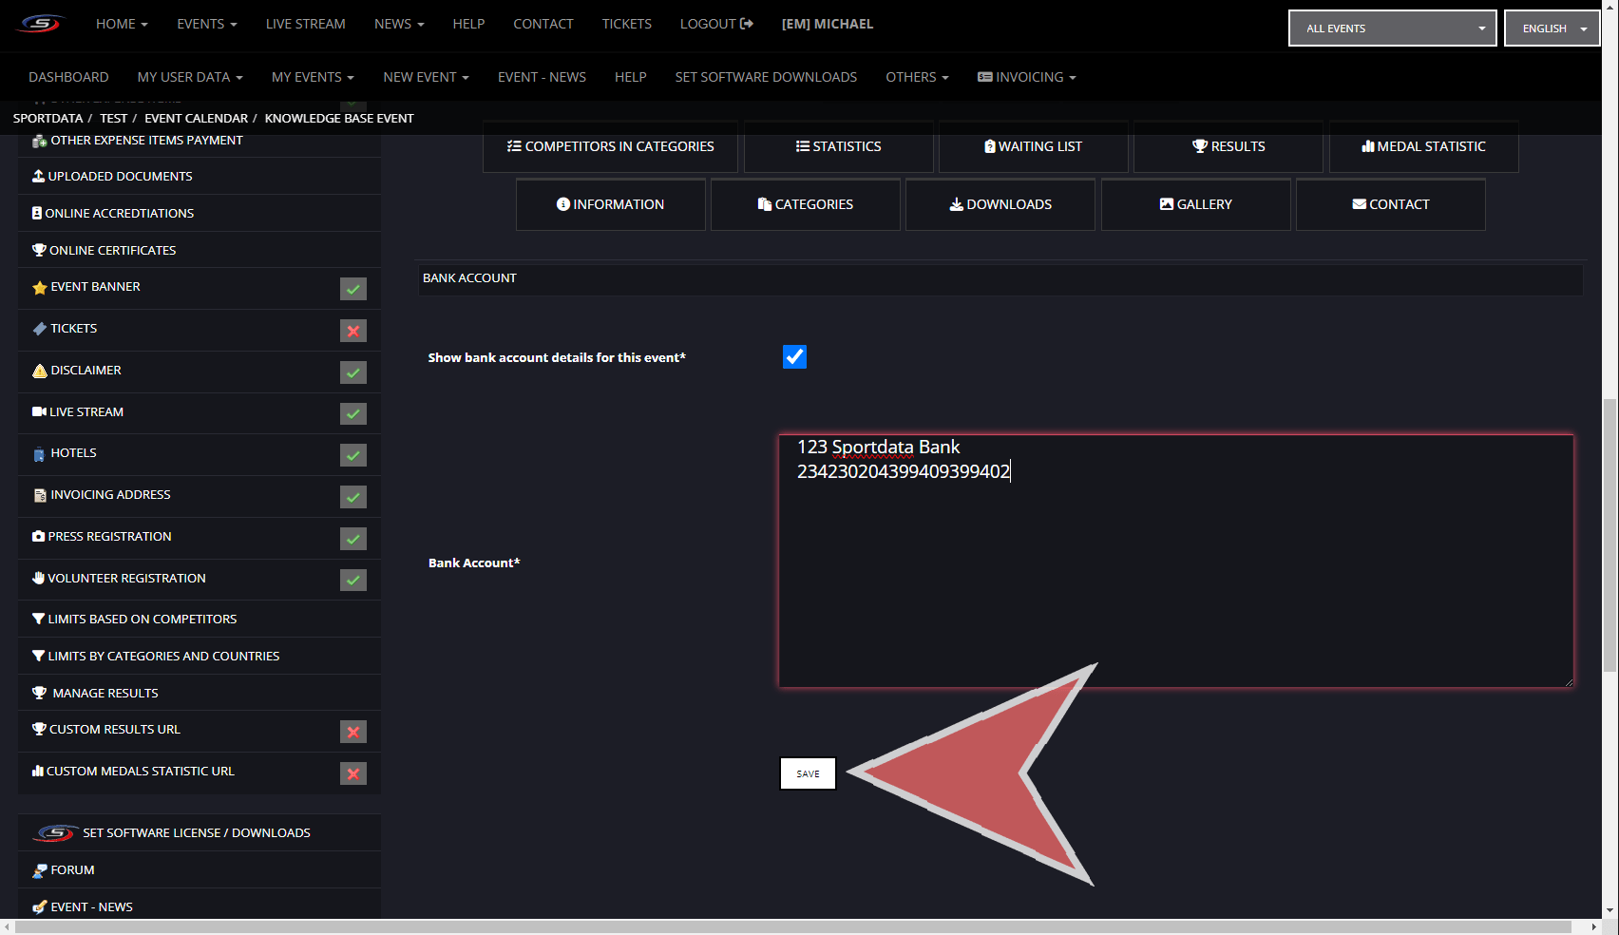Expand the Invoicing menu dropdown
The image size is (1619, 935).
[x=1026, y=77]
